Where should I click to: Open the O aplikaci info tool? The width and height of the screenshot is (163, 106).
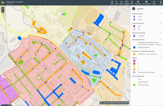coord(154,3)
